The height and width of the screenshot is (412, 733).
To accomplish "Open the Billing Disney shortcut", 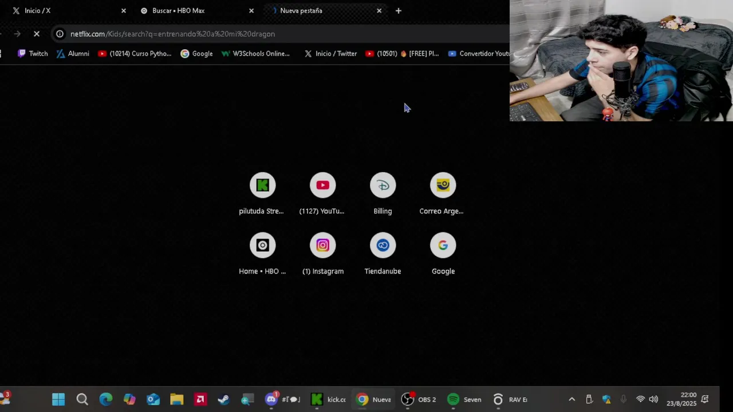I will [383, 193].
